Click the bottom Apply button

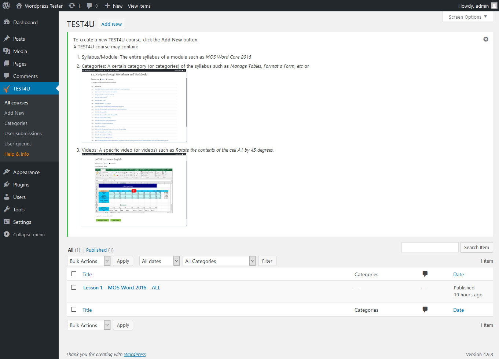[x=123, y=325]
